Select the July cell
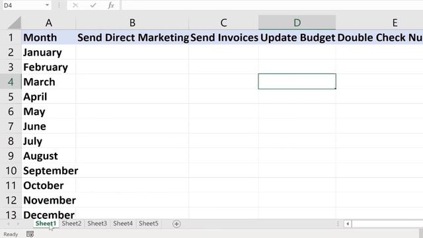The height and width of the screenshot is (238, 423). click(x=48, y=141)
